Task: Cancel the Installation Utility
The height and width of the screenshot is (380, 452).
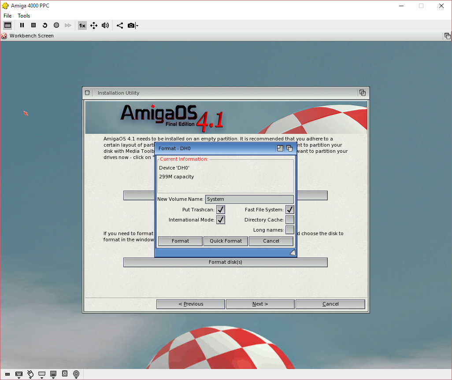Action: pos(330,304)
